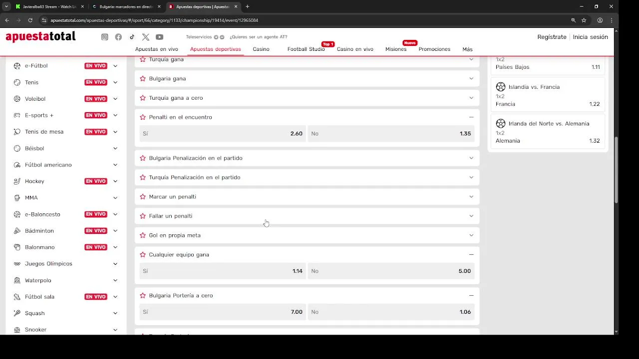The image size is (639, 359).
Task: Click the e-Baloncesto sport icon
Action: pos(17,214)
